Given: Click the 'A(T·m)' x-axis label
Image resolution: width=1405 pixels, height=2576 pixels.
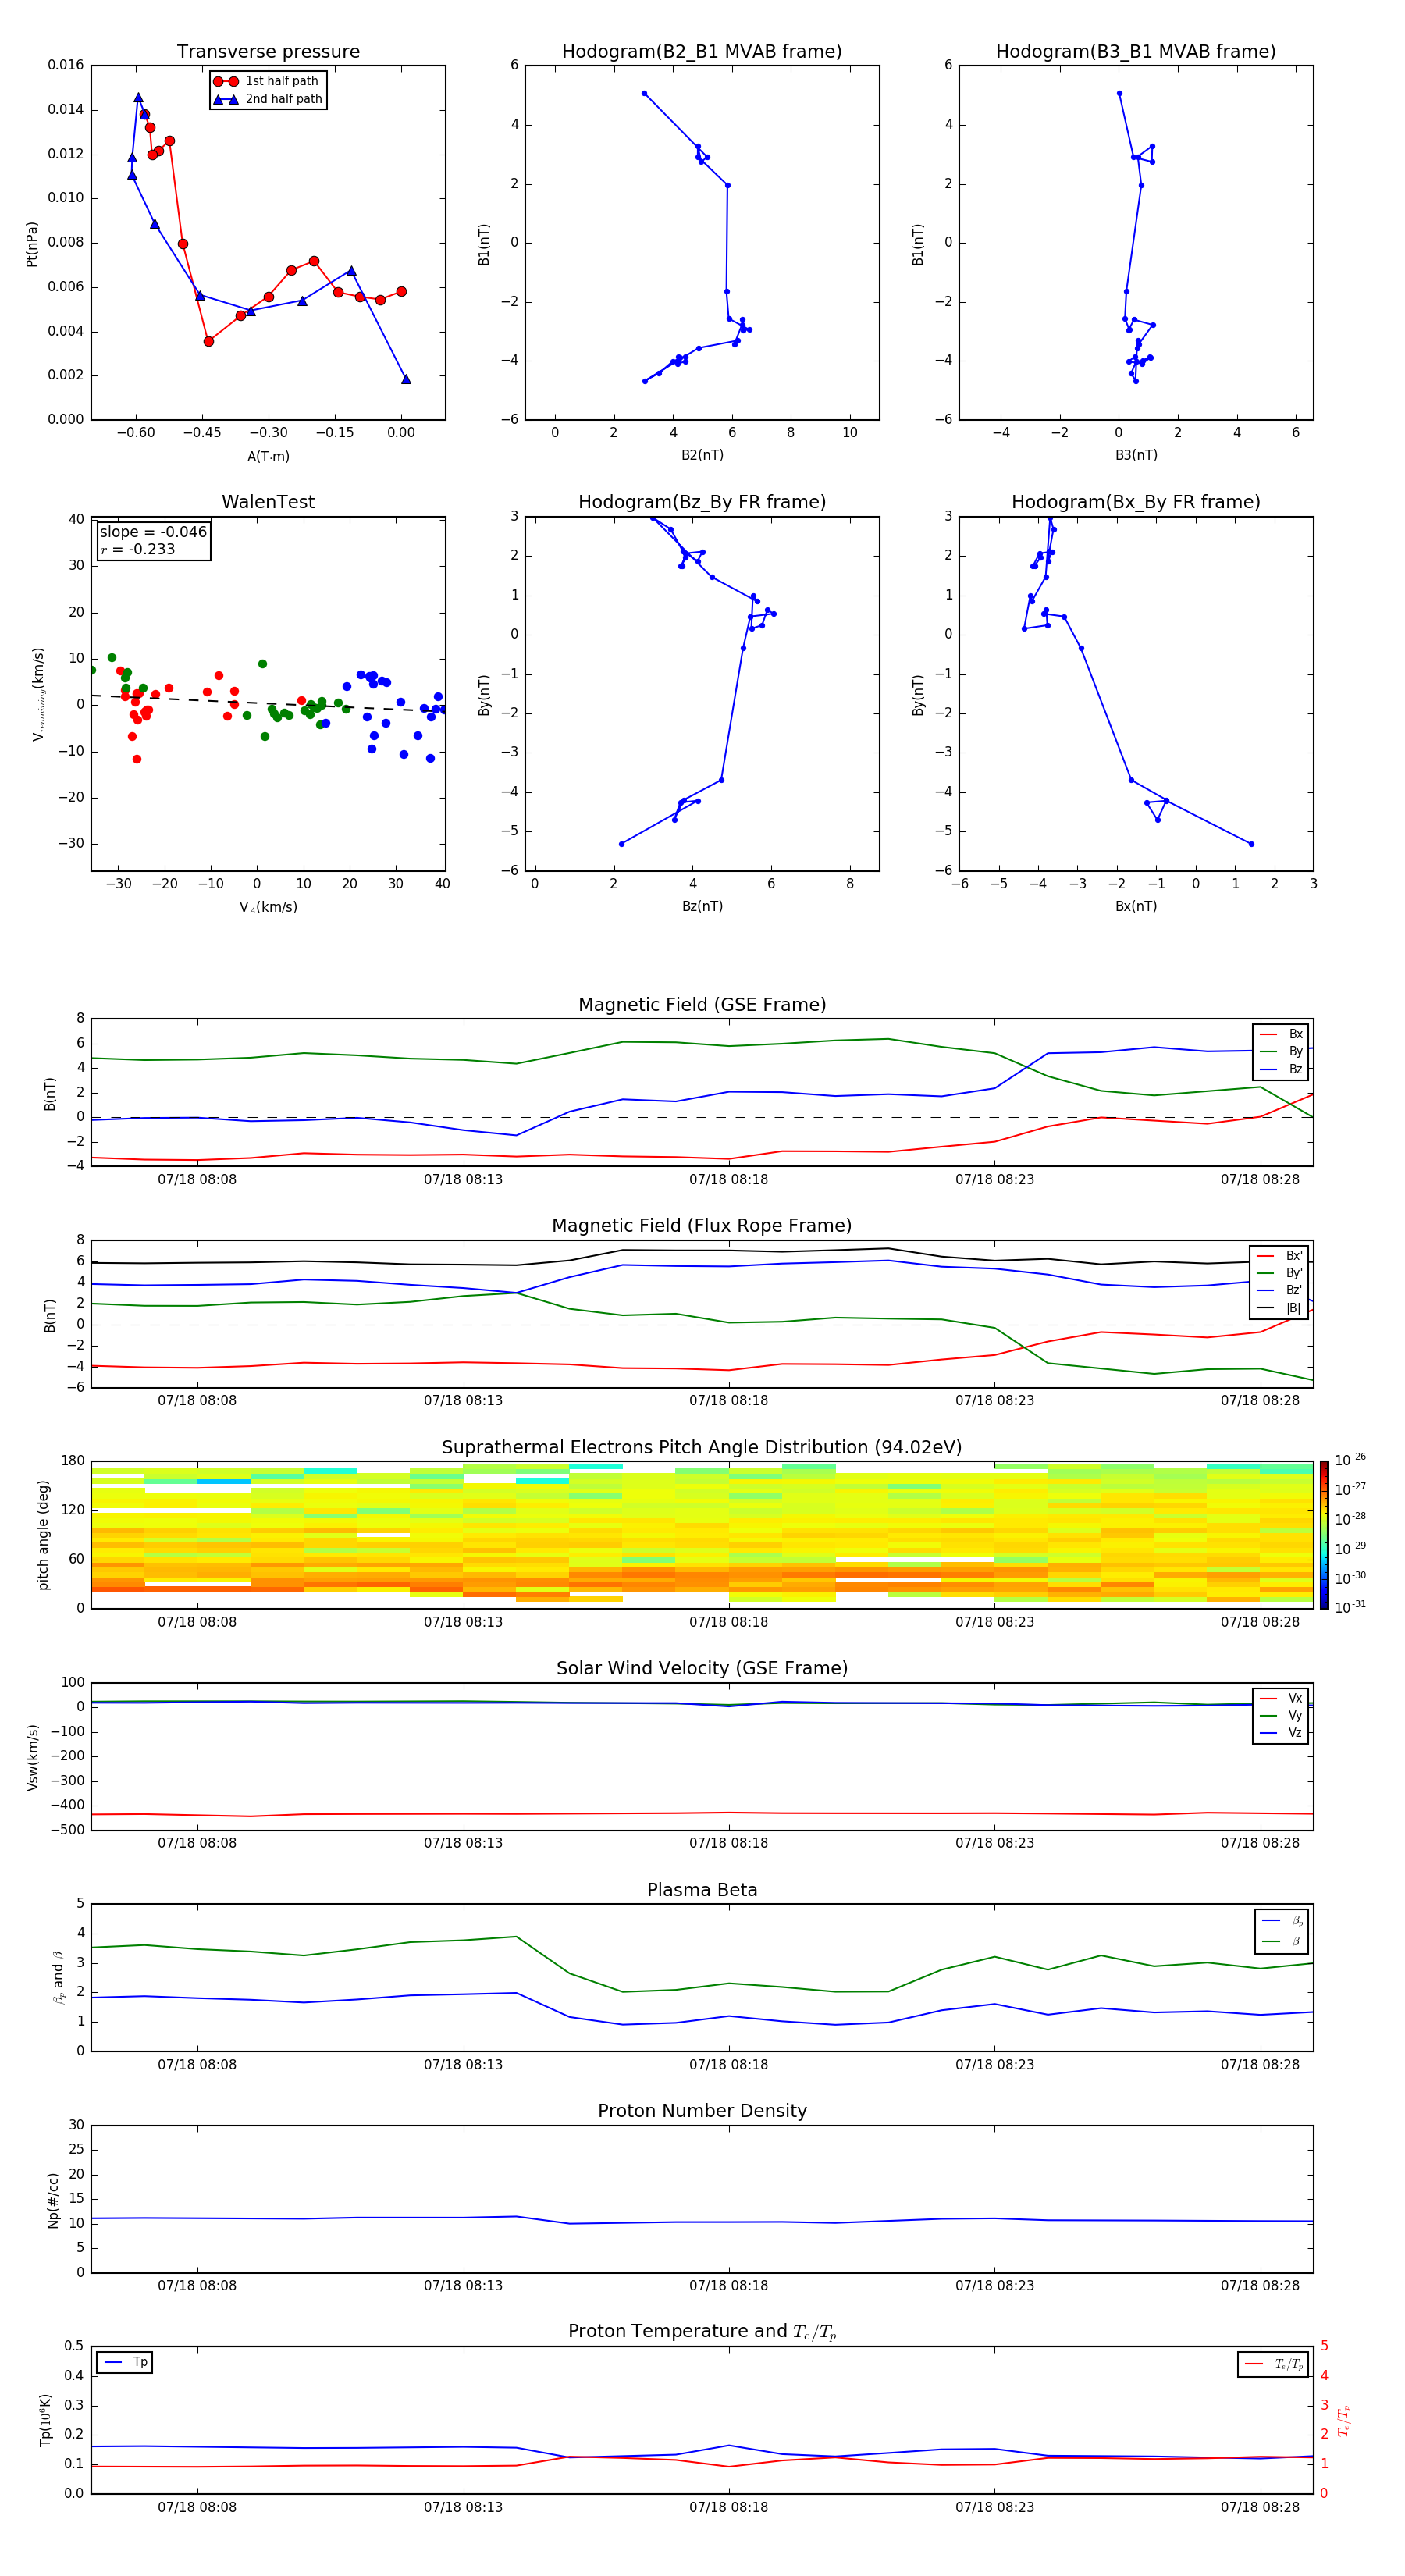Looking at the screenshot, I should [x=268, y=456].
